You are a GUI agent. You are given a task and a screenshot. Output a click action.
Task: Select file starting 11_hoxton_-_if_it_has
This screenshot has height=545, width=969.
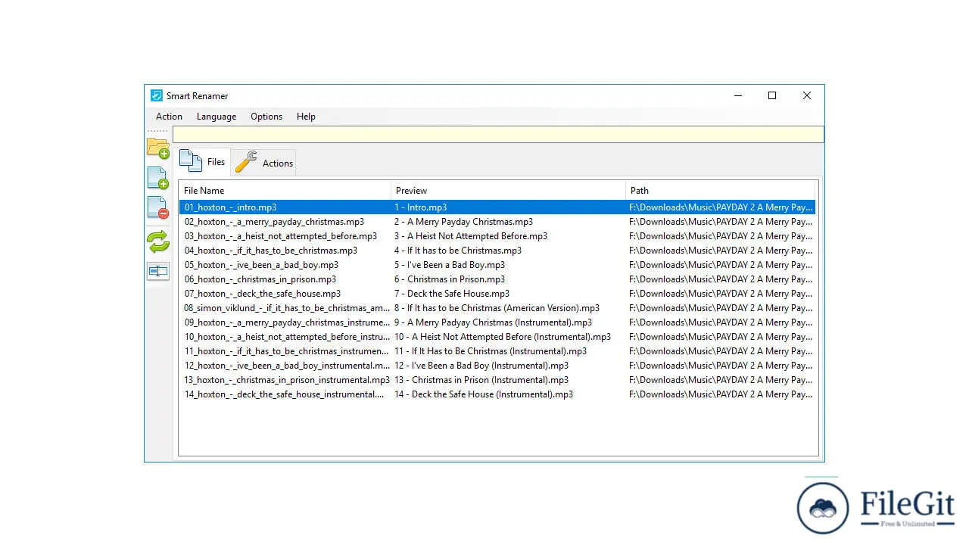click(287, 351)
